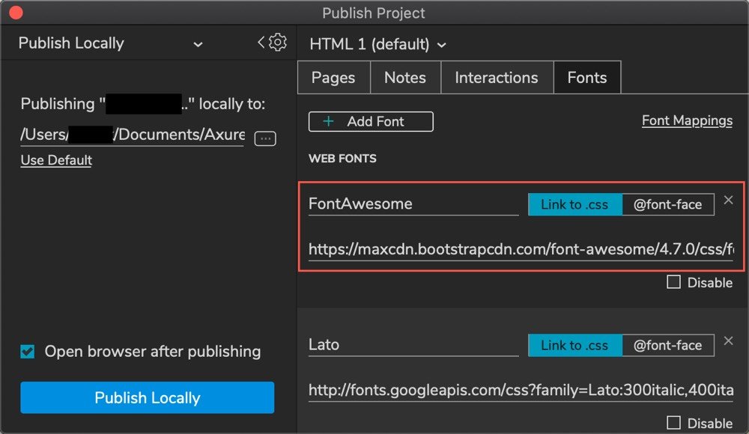Screen dimensions: 749x434
Task: Browse for local folder with ellipsis button
Action: tap(265, 138)
